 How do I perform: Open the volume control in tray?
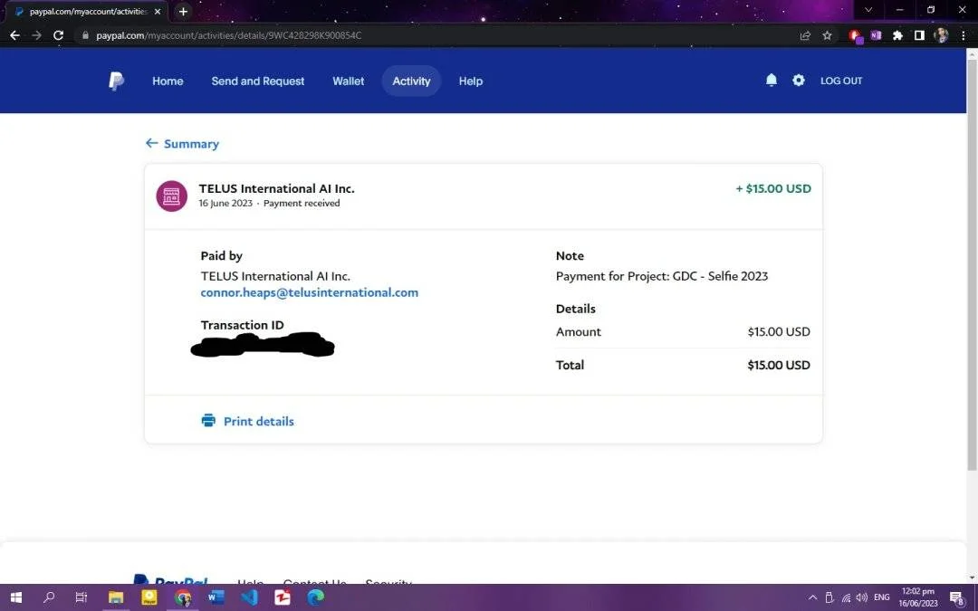[x=862, y=597]
